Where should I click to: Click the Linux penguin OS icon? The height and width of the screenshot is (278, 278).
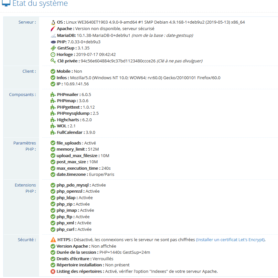click(53, 22)
